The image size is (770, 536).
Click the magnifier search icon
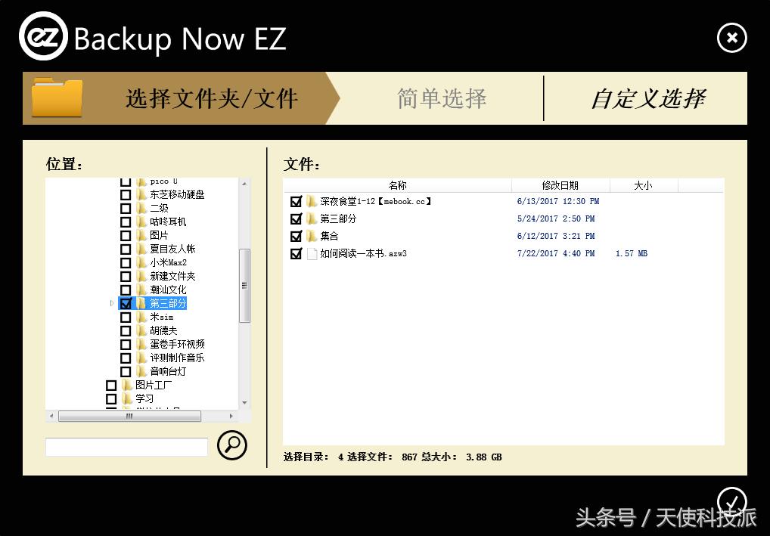[x=231, y=445]
